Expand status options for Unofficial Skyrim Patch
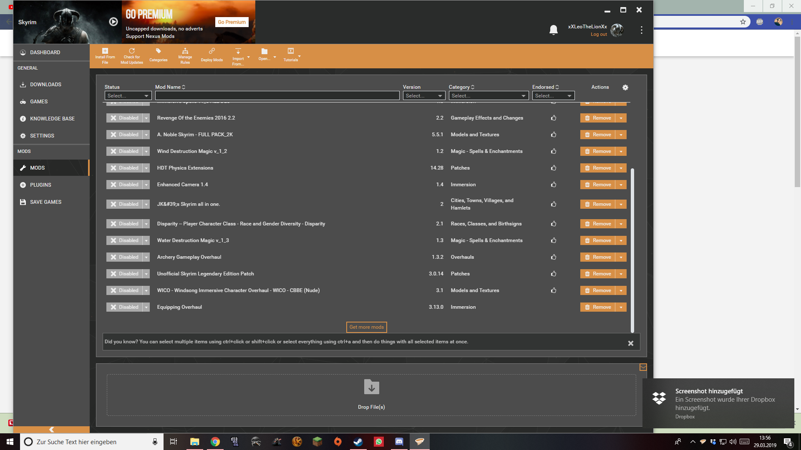The height and width of the screenshot is (450, 801). click(146, 274)
